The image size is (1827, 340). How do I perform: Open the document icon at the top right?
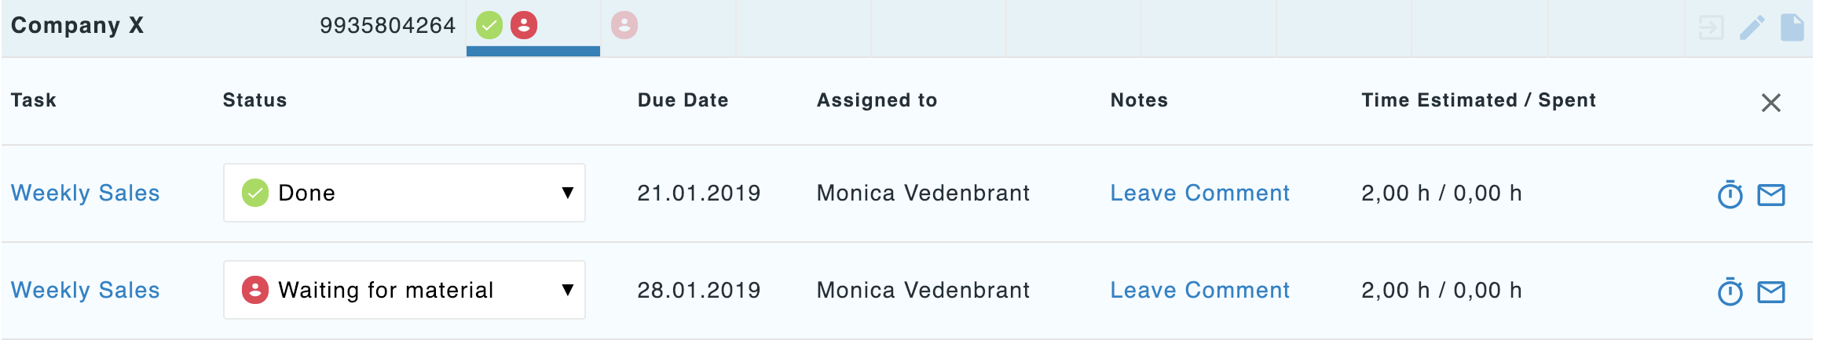[x=1792, y=27]
